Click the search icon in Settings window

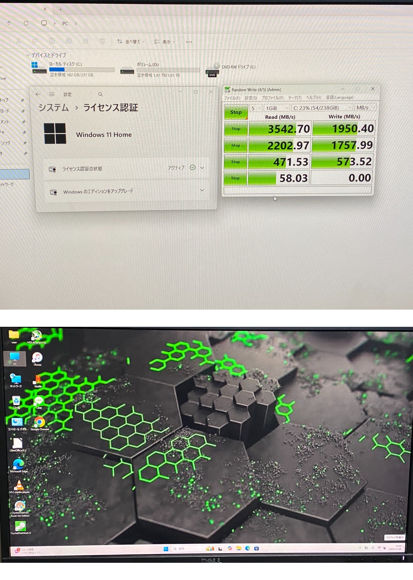click(100, 94)
